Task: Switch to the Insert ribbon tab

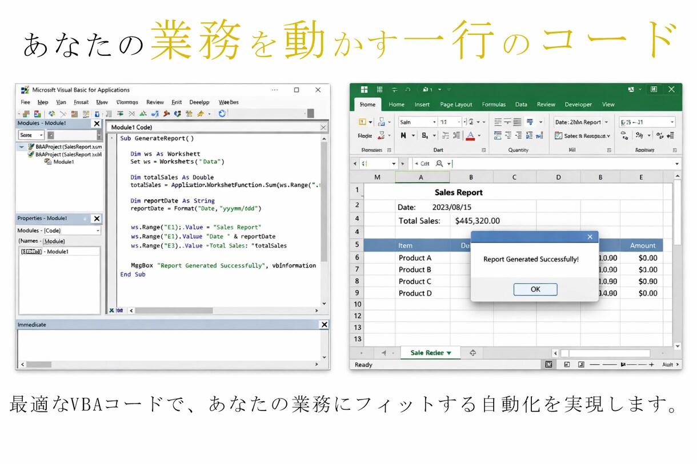Action: (x=422, y=104)
